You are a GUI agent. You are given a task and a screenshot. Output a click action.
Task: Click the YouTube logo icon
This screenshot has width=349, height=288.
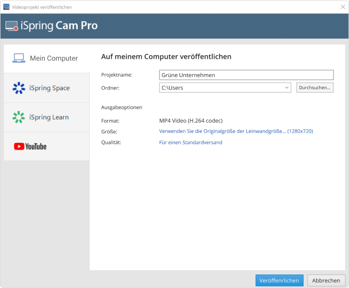(30, 147)
